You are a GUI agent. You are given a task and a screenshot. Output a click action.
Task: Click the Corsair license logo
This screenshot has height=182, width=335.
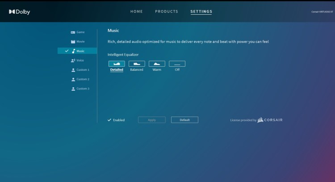click(270, 120)
